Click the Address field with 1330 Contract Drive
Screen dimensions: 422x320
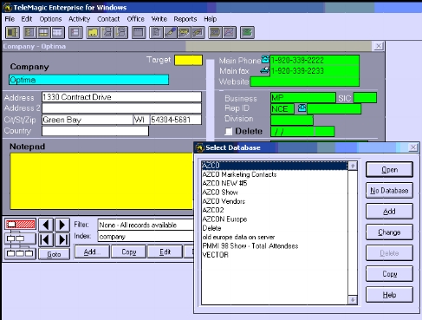coord(121,97)
